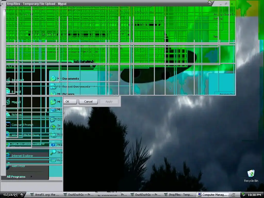264x198 pixels.
Task: Click the green tray icon beside clock
Action: click(243, 195)
